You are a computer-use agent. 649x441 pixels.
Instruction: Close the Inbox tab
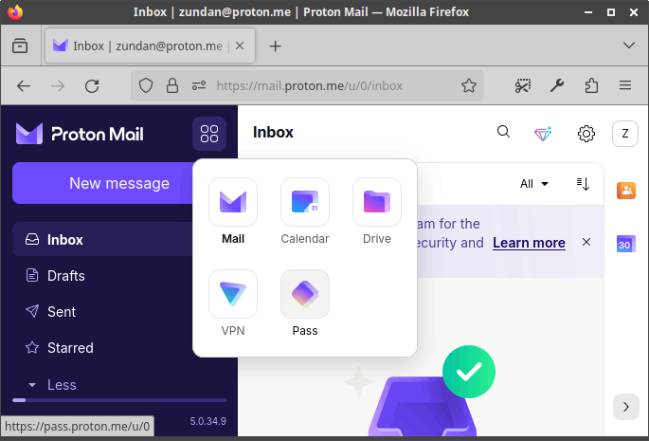240,46
